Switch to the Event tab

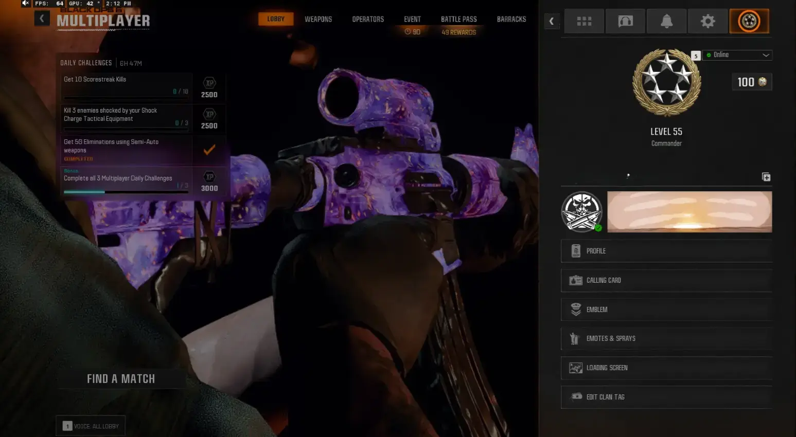[x=412, y=19]
